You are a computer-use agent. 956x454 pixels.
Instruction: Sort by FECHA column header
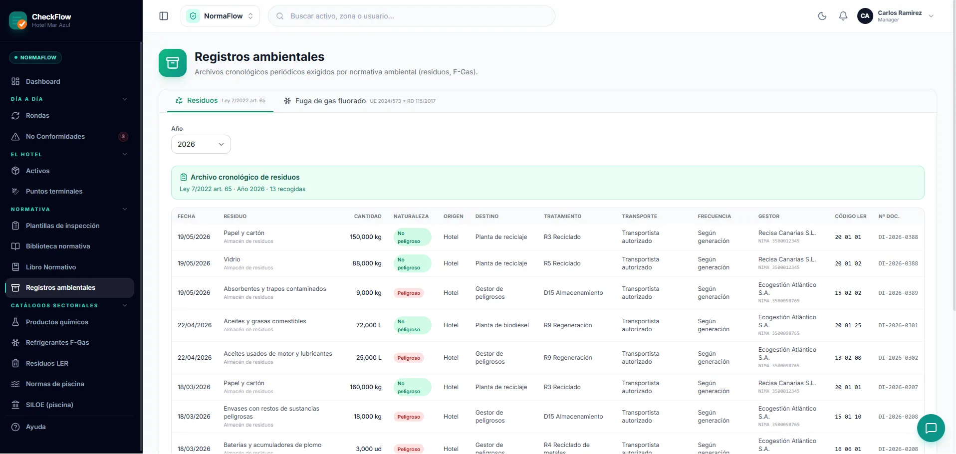[x=187, y=216]
